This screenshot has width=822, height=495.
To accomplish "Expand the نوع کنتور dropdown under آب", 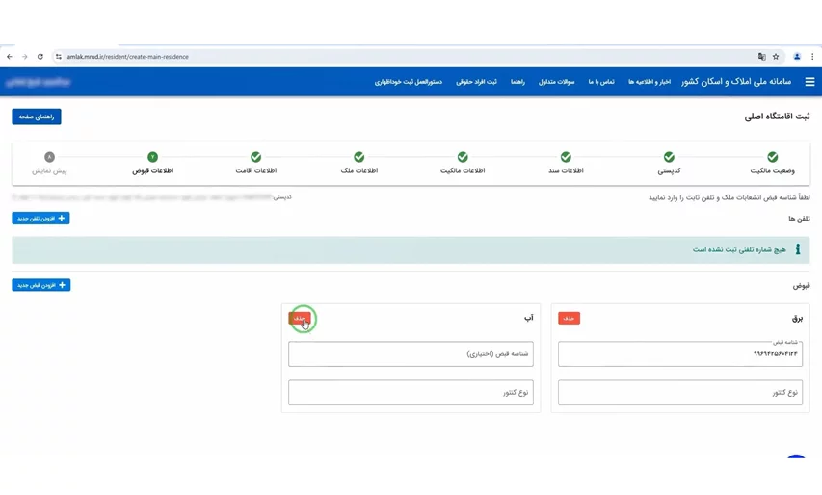I will tap(411, 392).
